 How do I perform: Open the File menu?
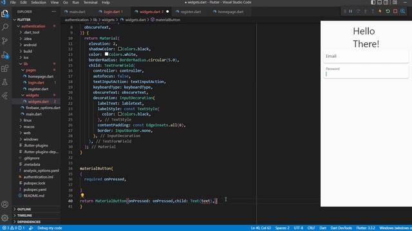(x=13, y=3)
